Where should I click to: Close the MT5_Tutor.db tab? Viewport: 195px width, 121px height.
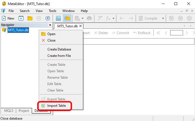(81, 26)
